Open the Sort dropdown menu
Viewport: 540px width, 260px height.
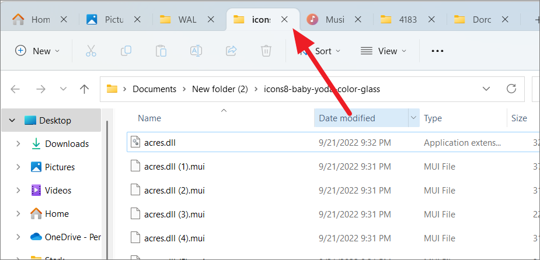319,51
